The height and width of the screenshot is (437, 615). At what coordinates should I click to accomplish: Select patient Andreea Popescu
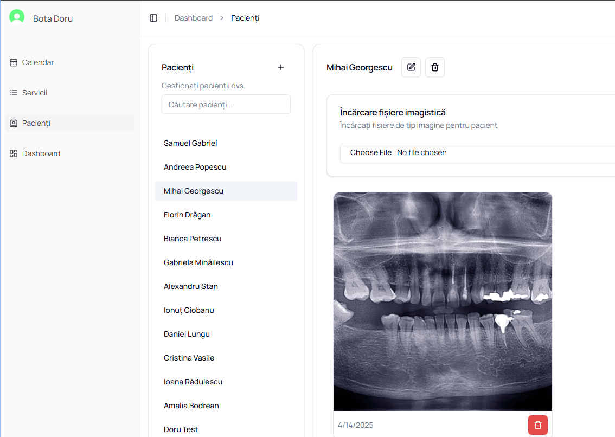point(226,167)
